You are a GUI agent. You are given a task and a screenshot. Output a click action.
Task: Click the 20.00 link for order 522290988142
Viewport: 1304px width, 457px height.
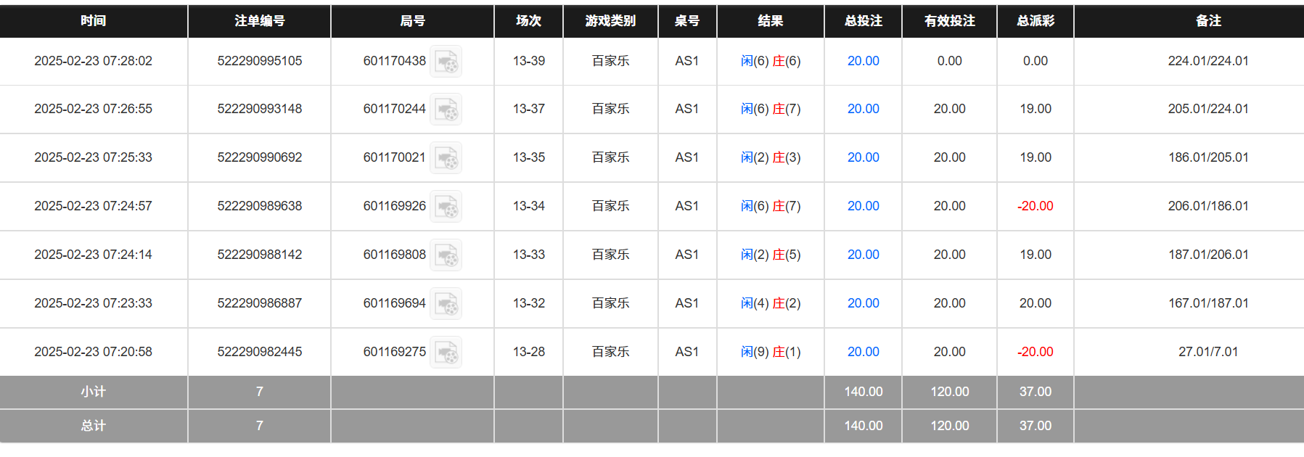click(x=863, y=255)
